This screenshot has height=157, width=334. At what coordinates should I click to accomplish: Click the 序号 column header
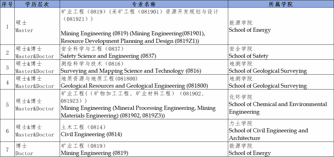[7, 4]
